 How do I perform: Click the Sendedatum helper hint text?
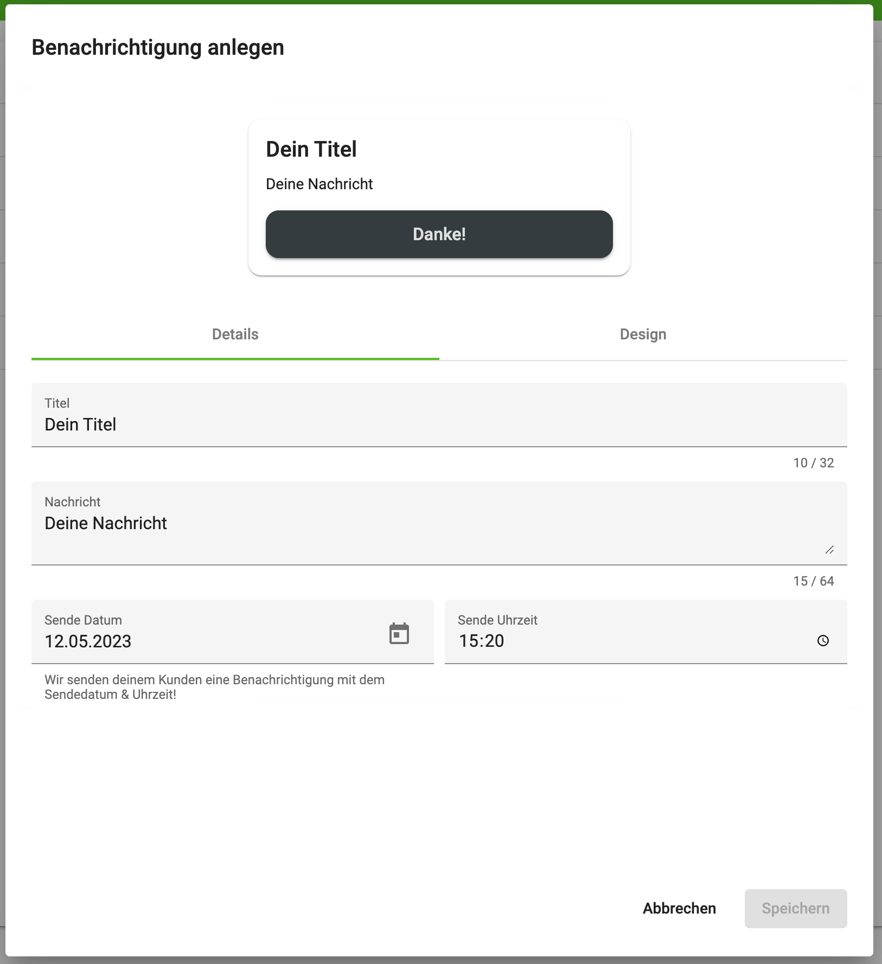pos(214,687)
